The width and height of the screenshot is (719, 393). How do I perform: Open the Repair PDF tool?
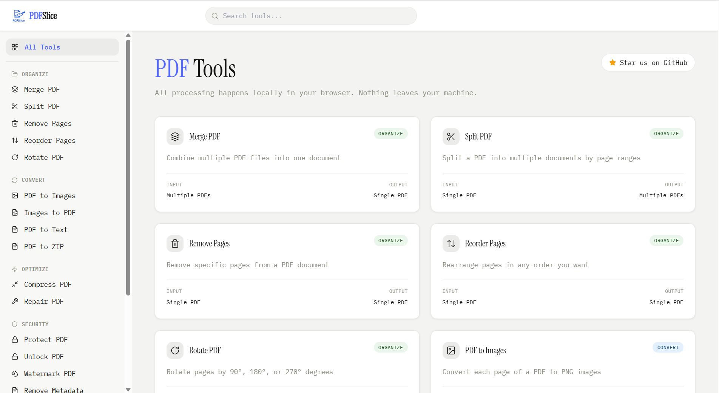coord(43,301)
